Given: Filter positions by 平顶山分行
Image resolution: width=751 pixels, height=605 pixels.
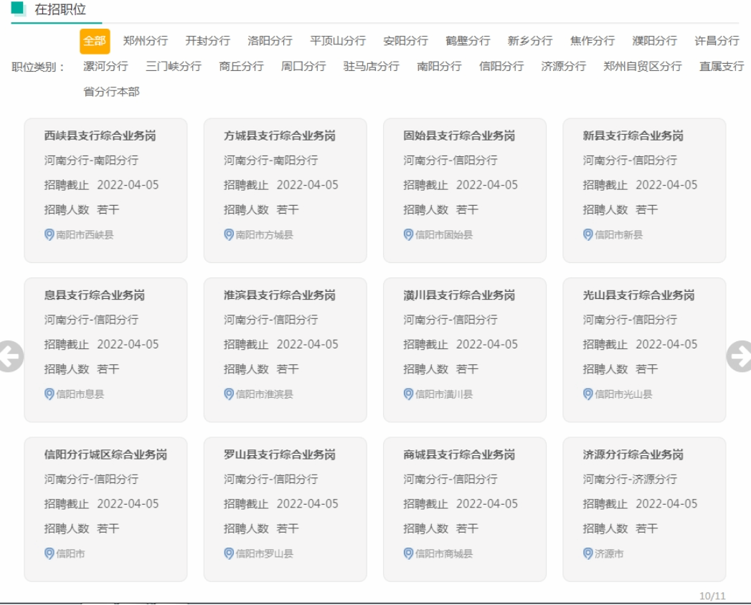Looking at the screenshot, I should pos(338,41).
